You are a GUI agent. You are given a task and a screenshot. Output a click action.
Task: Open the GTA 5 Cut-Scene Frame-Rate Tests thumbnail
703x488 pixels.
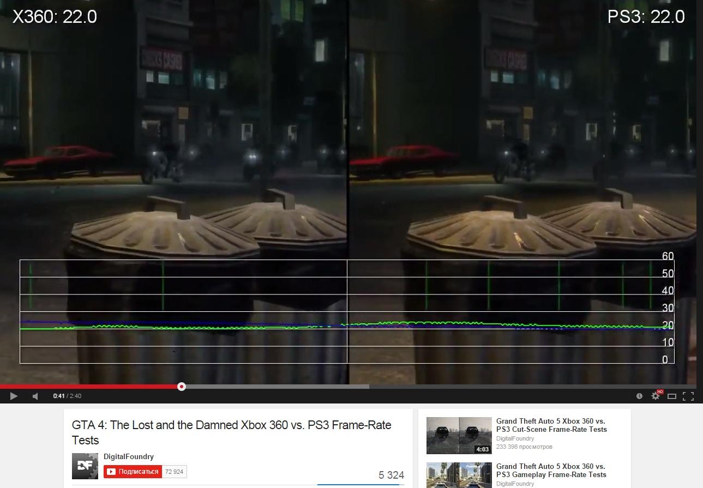click(459, 436)
